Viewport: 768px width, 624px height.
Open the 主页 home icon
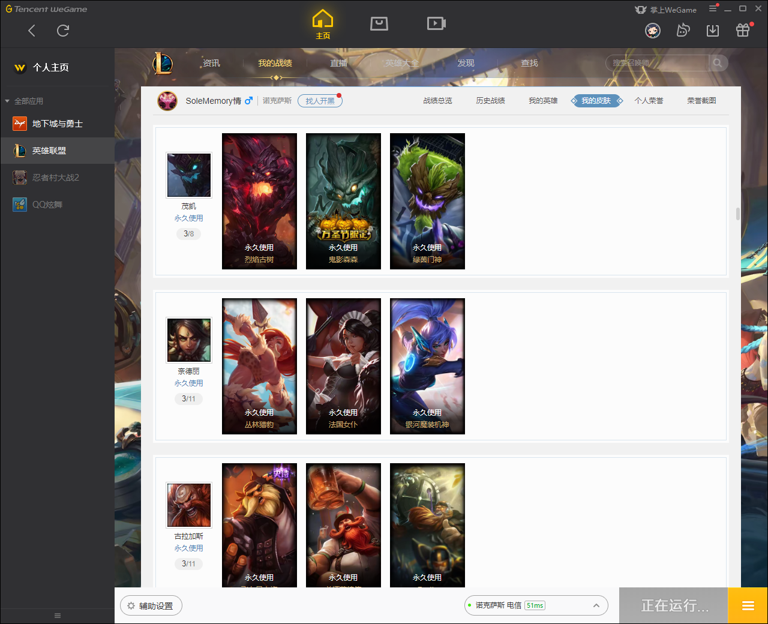pyautogui.click(x=323, y=25)
